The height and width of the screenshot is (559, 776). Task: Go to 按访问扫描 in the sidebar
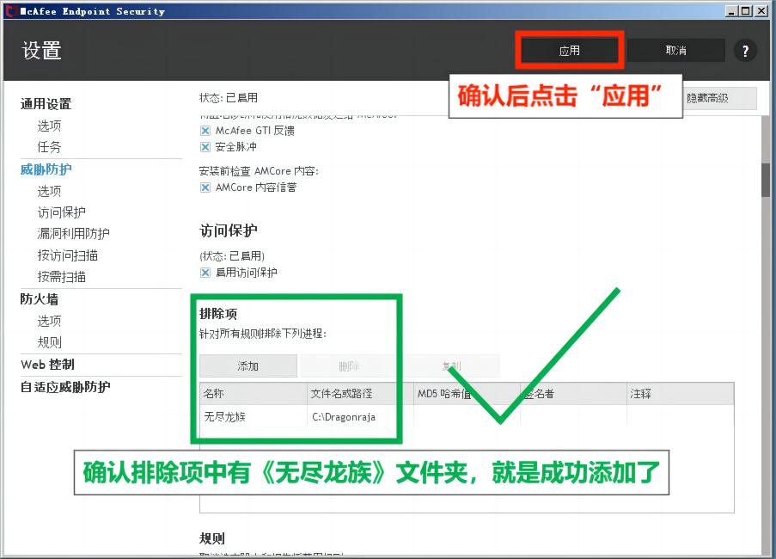[x=67, y=255]
